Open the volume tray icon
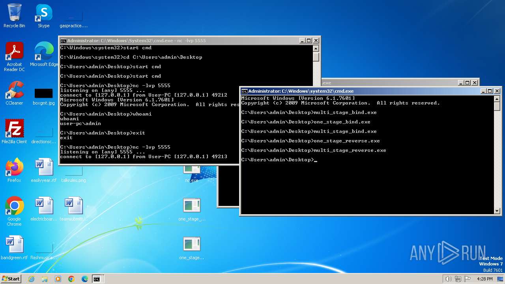The width and height of the screenshot is (505, 284). click(x=448, y=279)
